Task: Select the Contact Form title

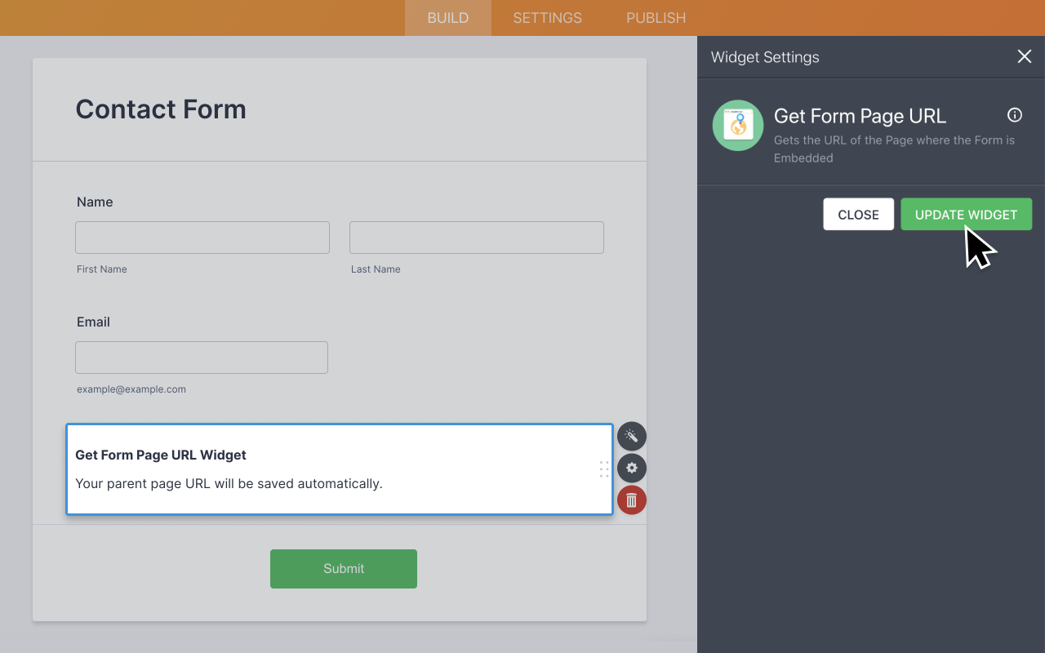Action: pos(161,109)
